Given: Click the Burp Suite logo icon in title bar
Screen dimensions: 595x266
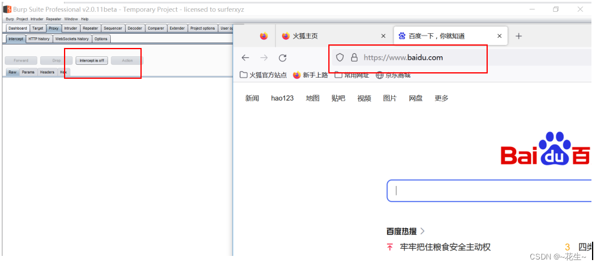Looking at the screenshot, I should (x=7, y=9).
